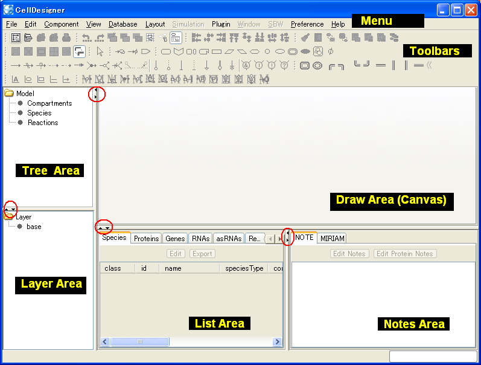
Task: Click the Edit button in list area
Action: click(176, 254)
